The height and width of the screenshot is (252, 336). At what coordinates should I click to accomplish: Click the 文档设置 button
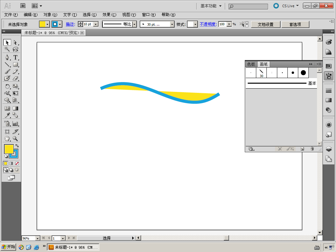[265, 24]
